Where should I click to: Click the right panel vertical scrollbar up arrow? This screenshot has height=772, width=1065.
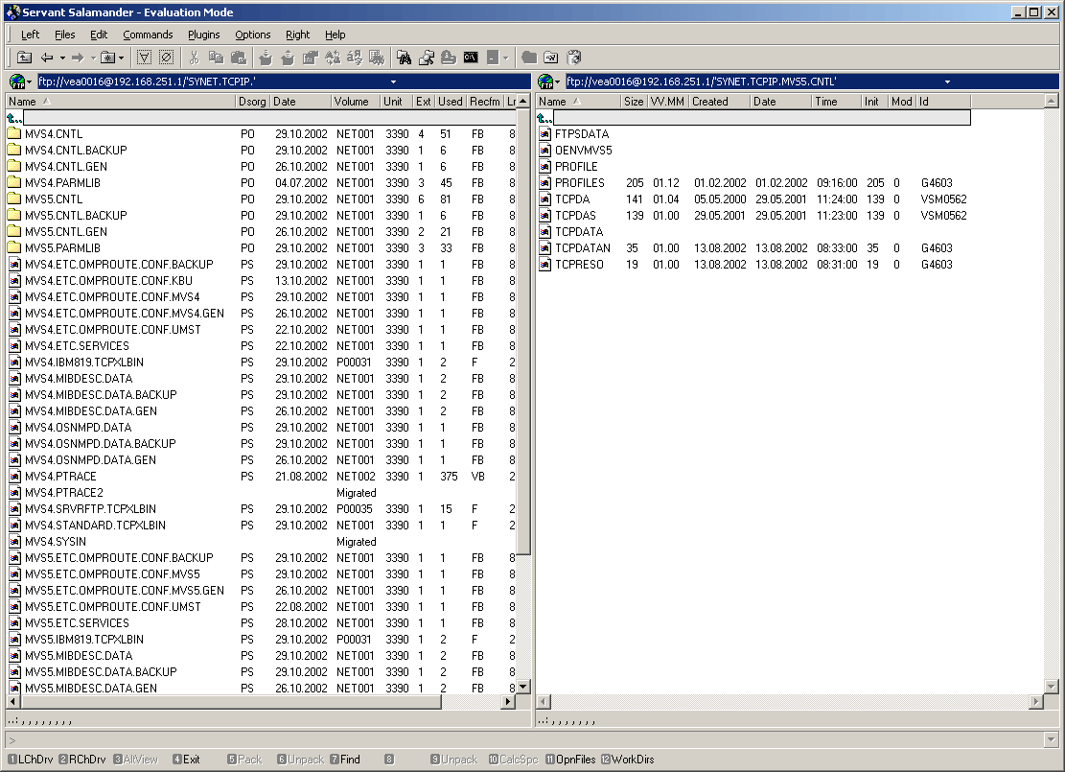[x=1051, y=102]
